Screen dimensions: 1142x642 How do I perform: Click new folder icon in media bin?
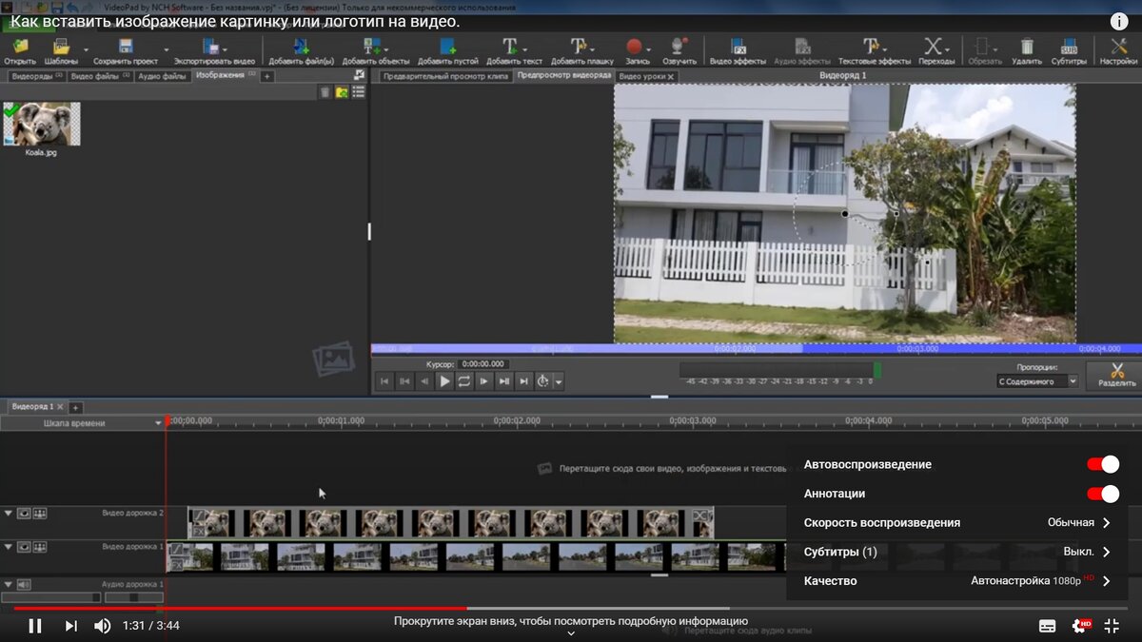pos(342,92)
